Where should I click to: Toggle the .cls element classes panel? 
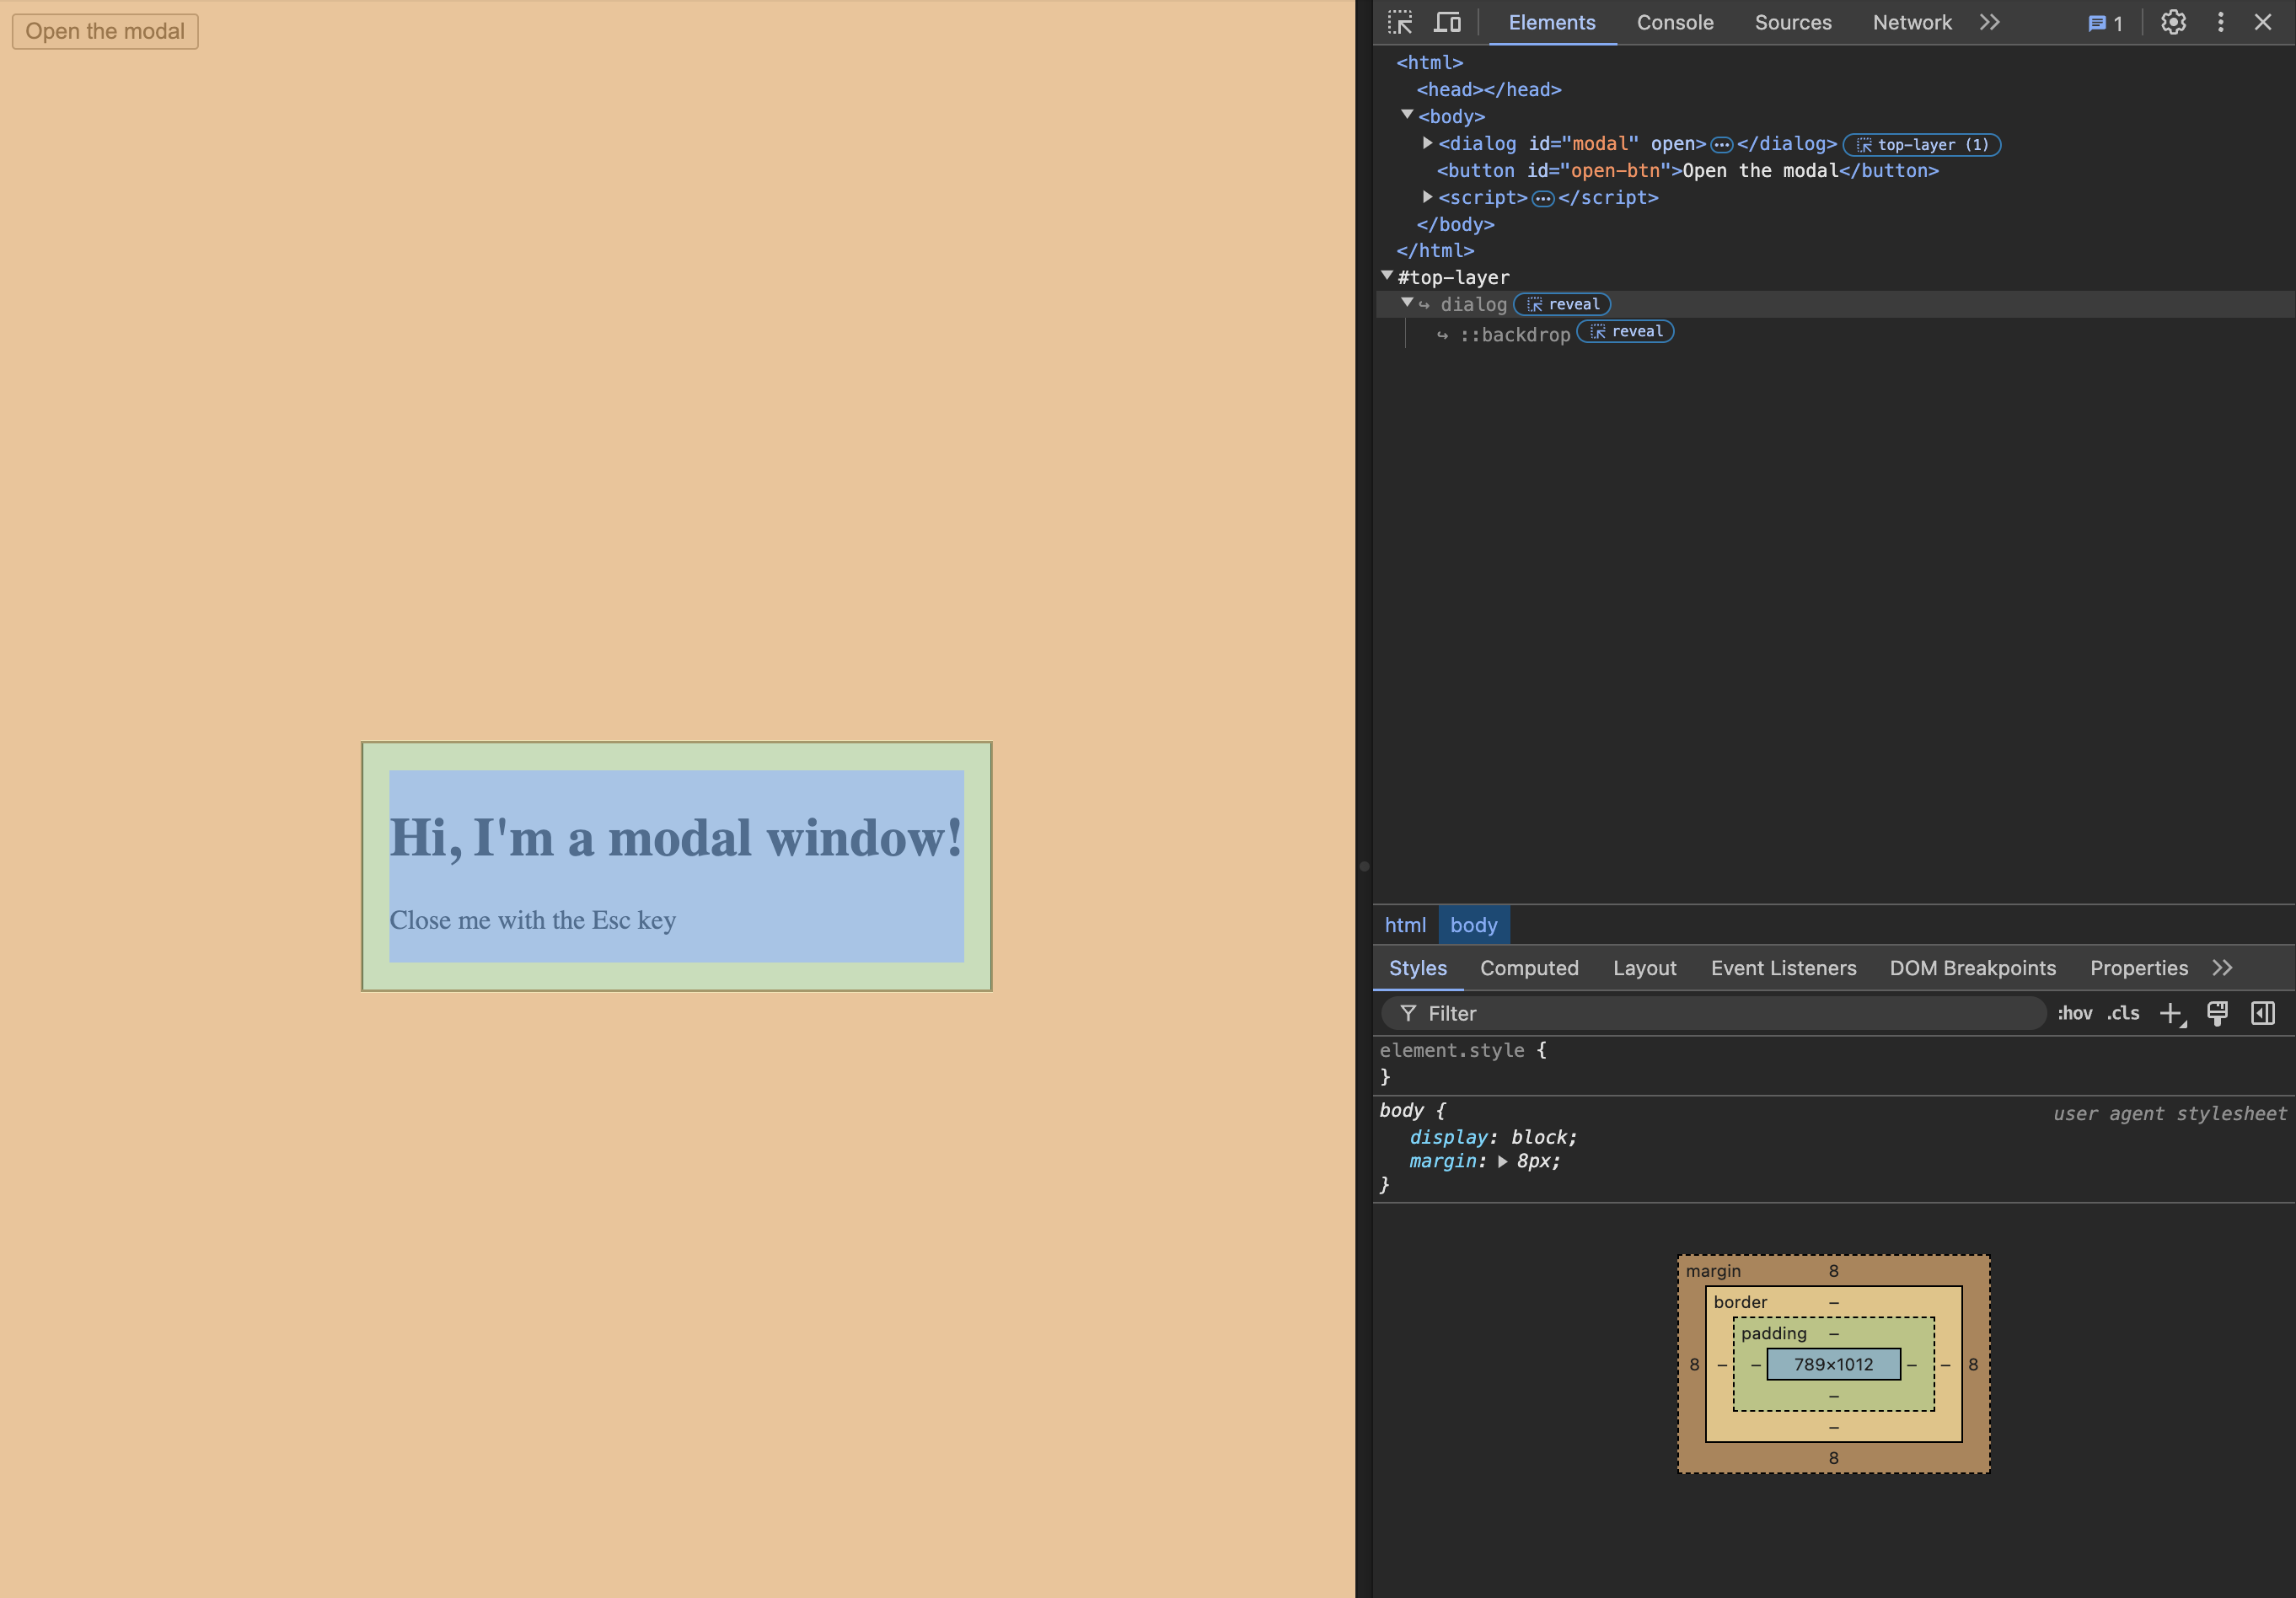2123,1013
